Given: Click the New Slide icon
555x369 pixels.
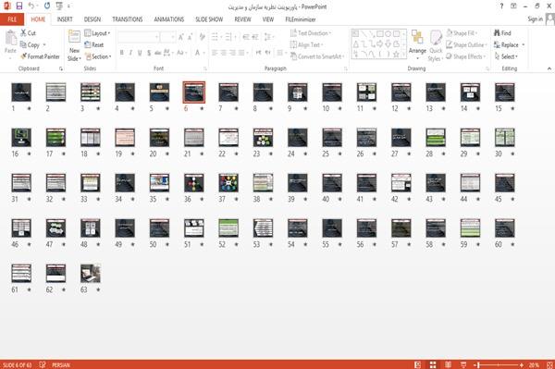Looking at the screenshot, I should (74, 37).
